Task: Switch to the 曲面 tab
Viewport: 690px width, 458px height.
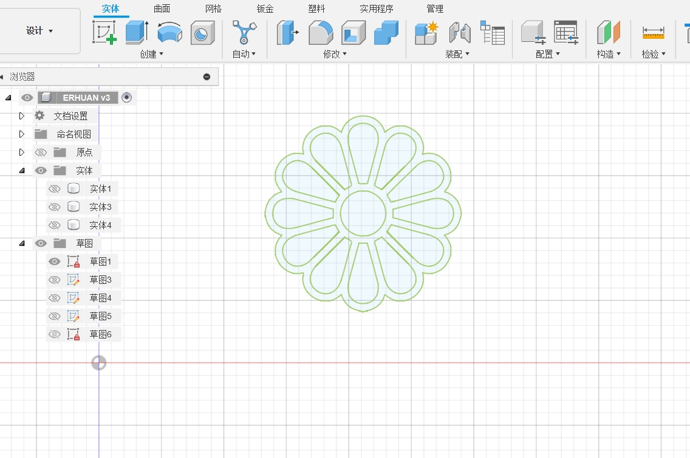Action: click(x=162, y=8)
